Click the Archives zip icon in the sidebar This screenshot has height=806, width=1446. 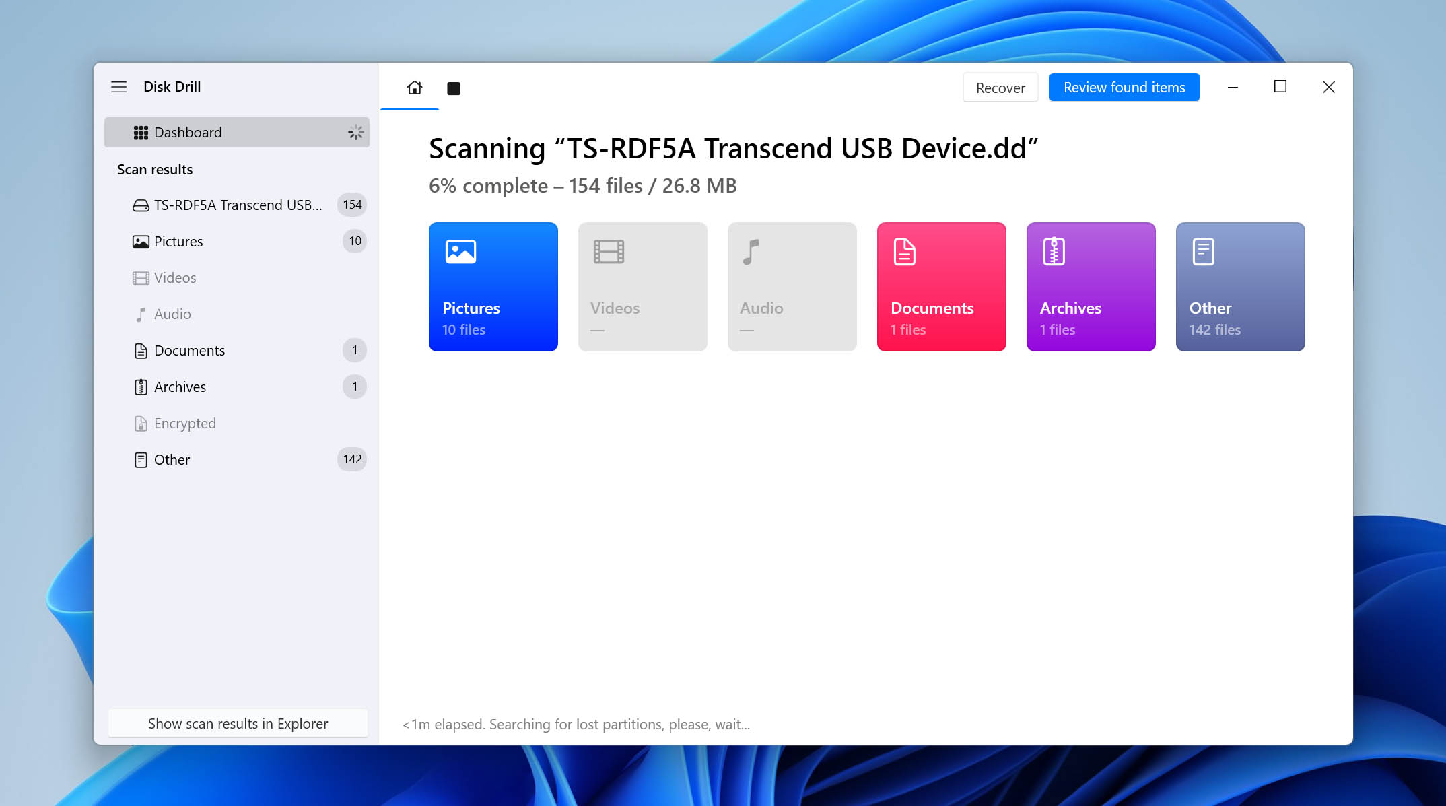click(141, 387)
